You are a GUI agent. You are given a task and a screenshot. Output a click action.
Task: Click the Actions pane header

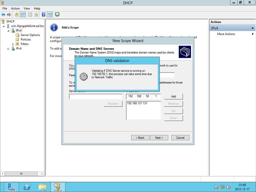point(232,22)
